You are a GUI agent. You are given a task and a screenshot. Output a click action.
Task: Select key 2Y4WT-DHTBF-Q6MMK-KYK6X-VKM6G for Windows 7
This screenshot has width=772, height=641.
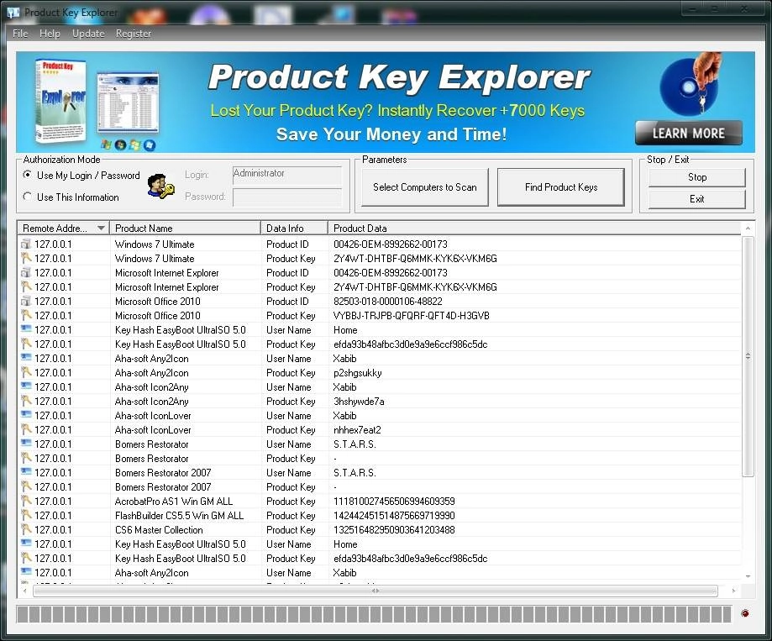(415, 259)
